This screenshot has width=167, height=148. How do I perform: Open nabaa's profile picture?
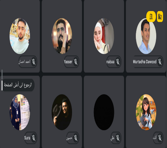[104, 36]
